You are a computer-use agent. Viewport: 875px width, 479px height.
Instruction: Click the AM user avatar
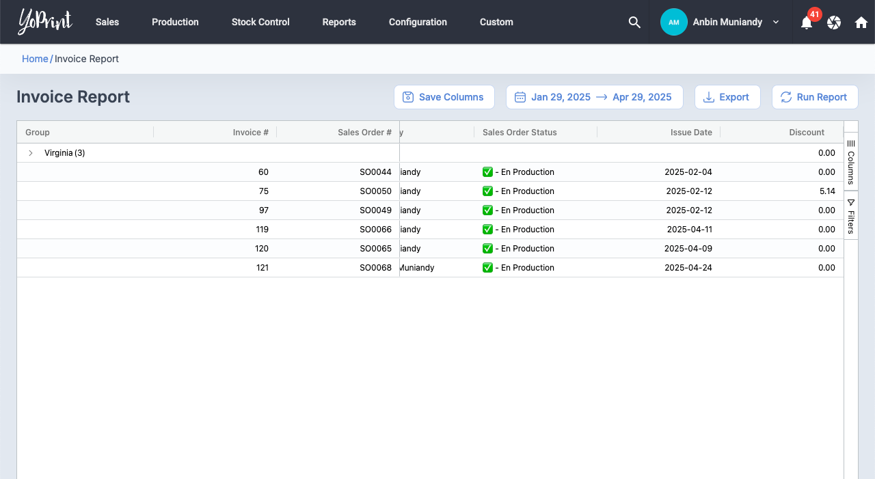click(673, 22)
